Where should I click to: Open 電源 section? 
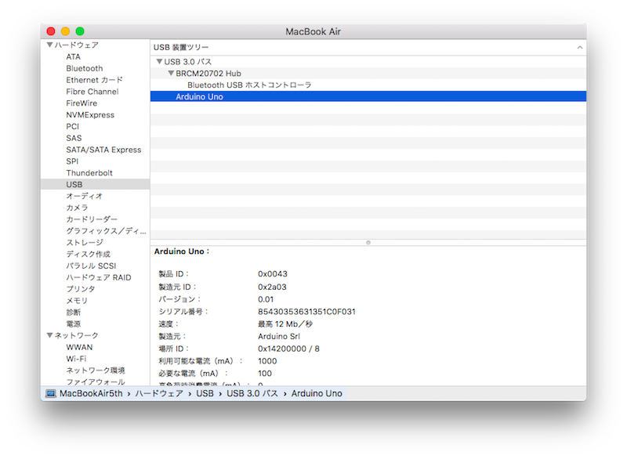(x=73, y=323)
